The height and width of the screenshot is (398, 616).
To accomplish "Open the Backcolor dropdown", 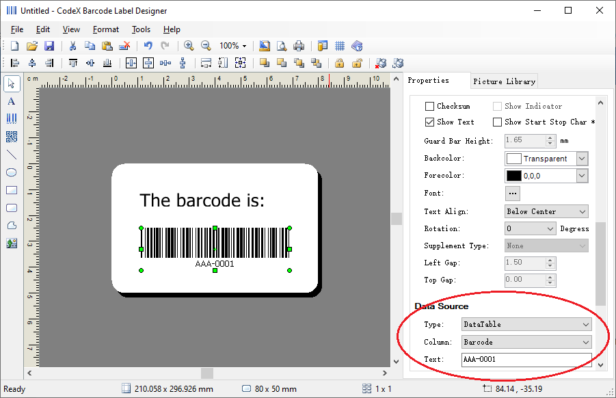I will pos(582,159).
